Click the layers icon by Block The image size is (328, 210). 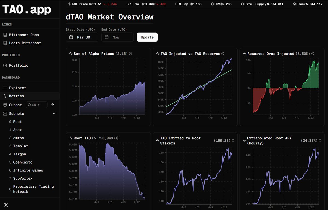point(294,4)
